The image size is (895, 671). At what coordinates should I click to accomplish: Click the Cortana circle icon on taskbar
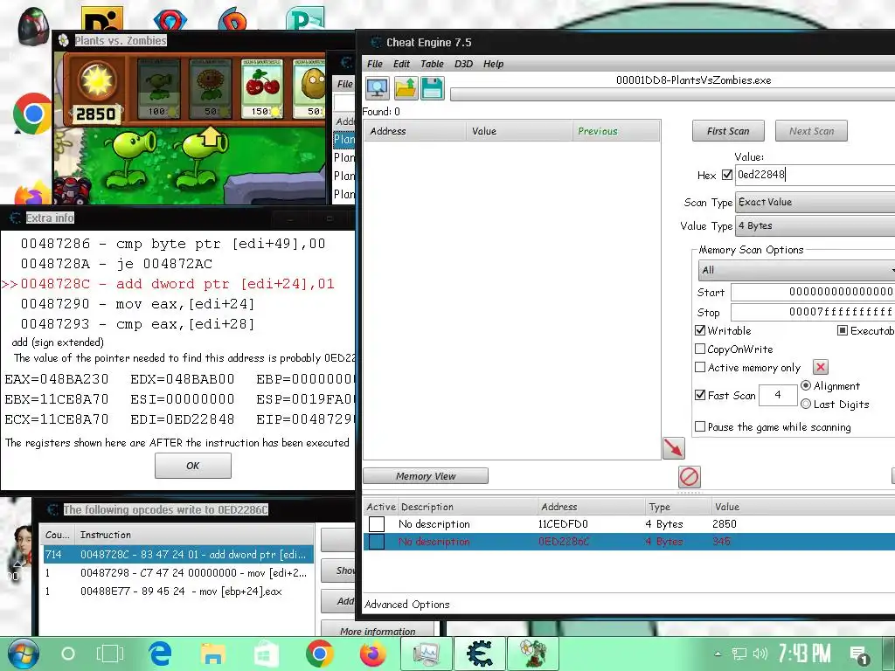[x=68, y=654]
